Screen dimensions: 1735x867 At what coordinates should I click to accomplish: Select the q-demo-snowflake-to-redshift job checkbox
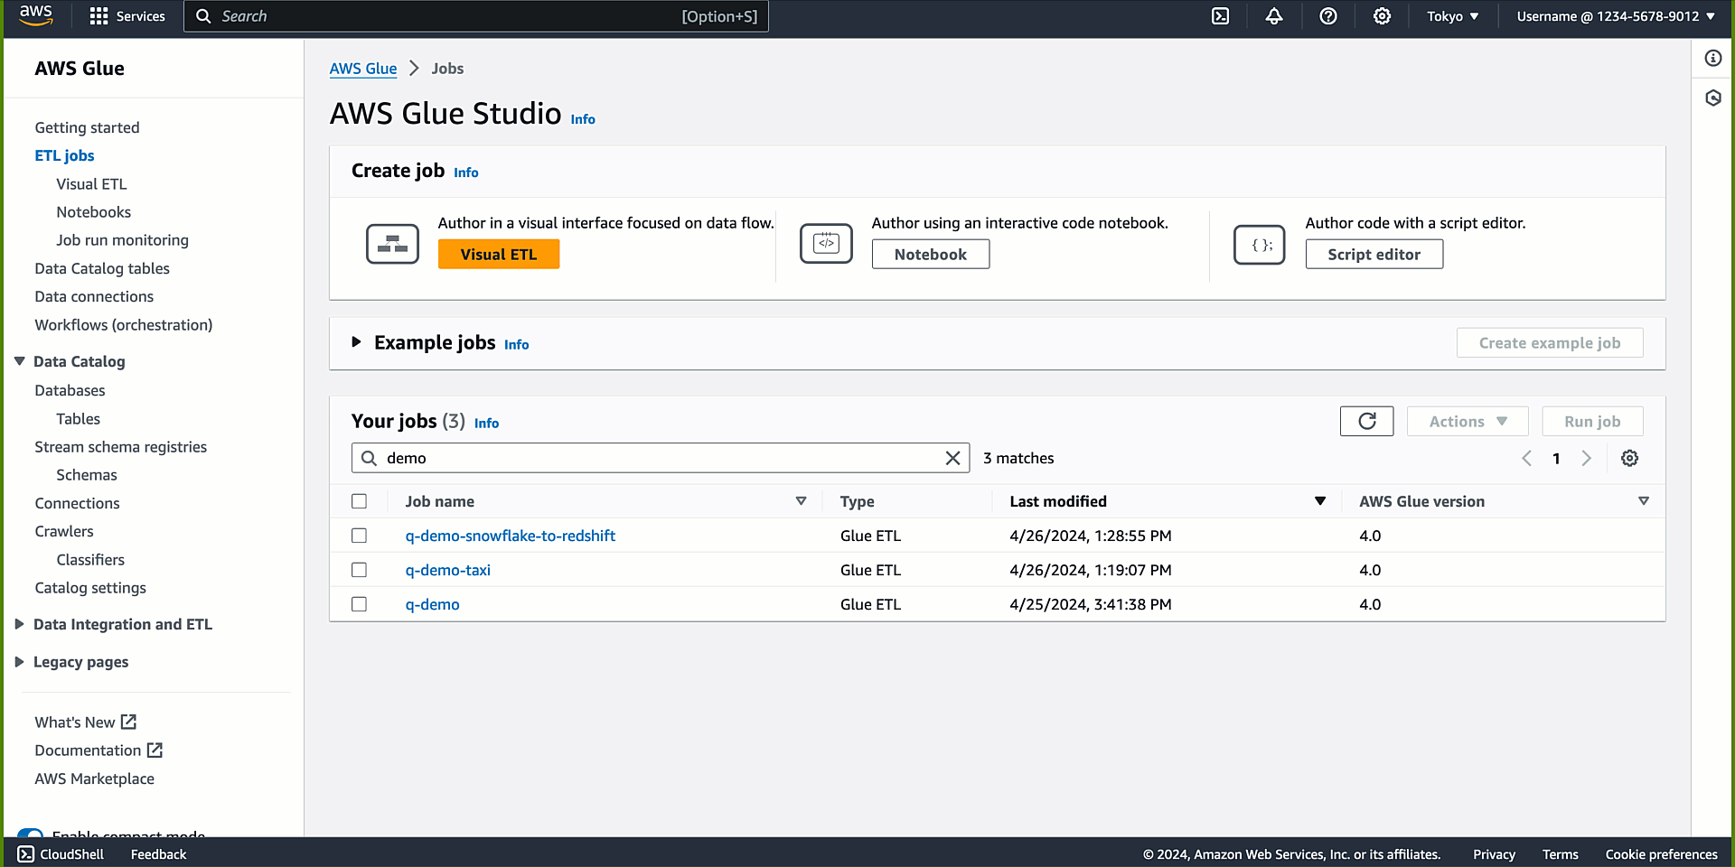[360, 536]
